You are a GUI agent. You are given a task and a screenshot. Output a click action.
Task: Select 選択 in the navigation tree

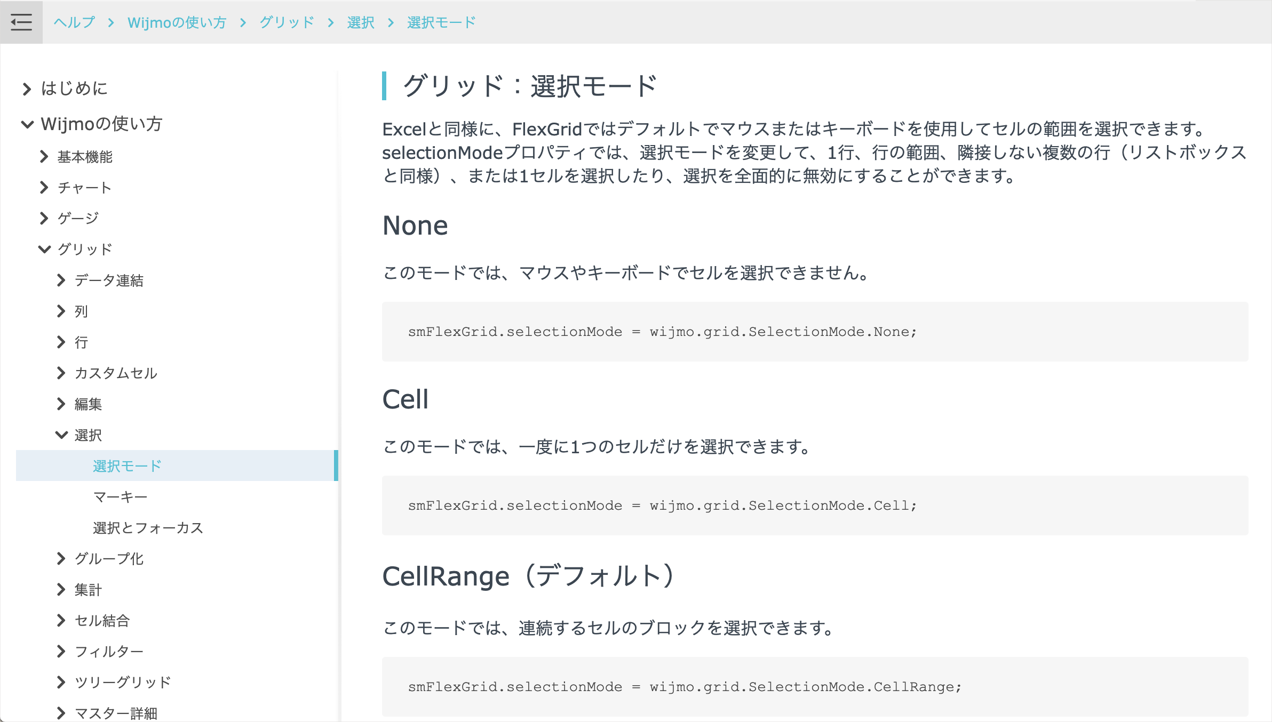click(x=89, y=435)
